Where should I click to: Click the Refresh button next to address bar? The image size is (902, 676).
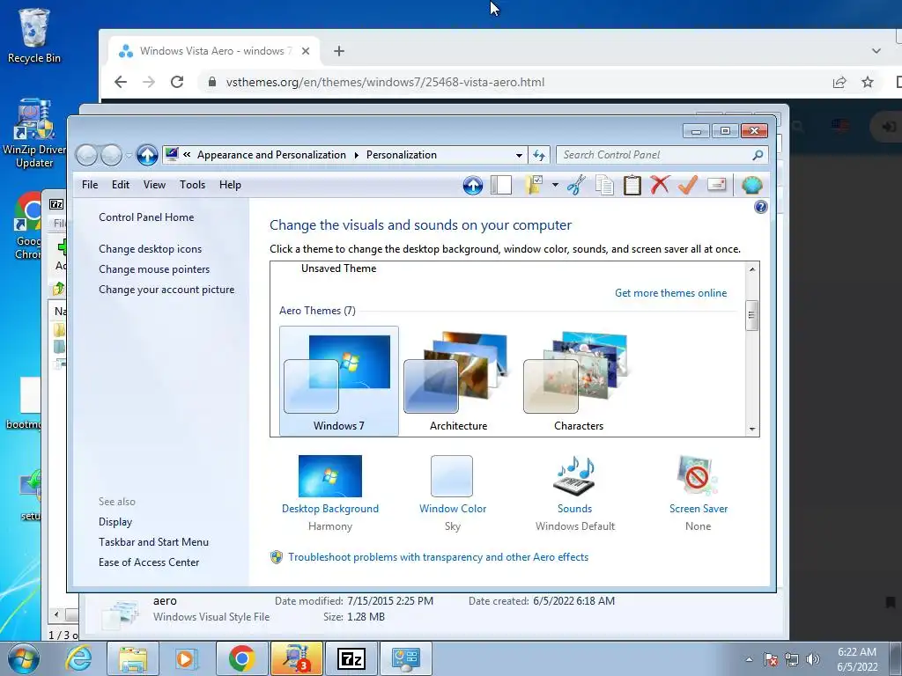point(539,155)
